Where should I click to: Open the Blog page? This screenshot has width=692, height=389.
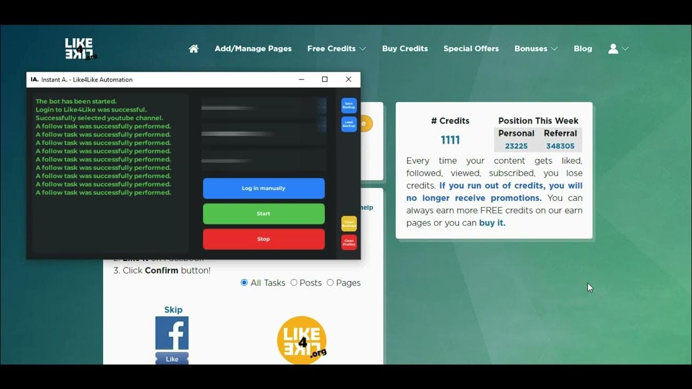583,49
